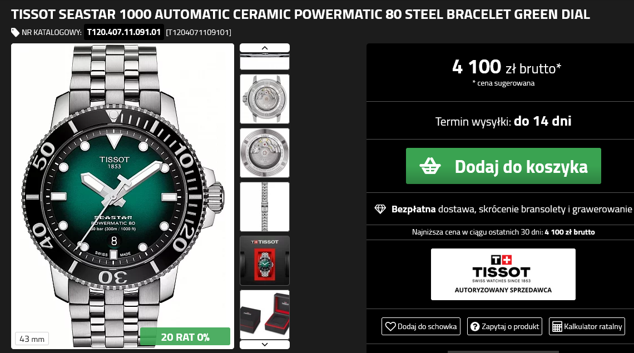Screen dimensions: 634x353
Task: Open the Kalkulator ratalny installment calculator
Action: pyautogui.click(x=587, y=326)
